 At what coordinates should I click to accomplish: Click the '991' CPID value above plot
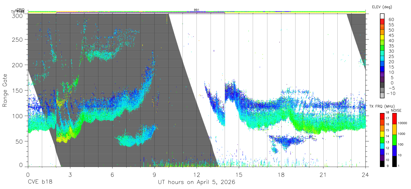pyautogui.click(x=196, y=10)
